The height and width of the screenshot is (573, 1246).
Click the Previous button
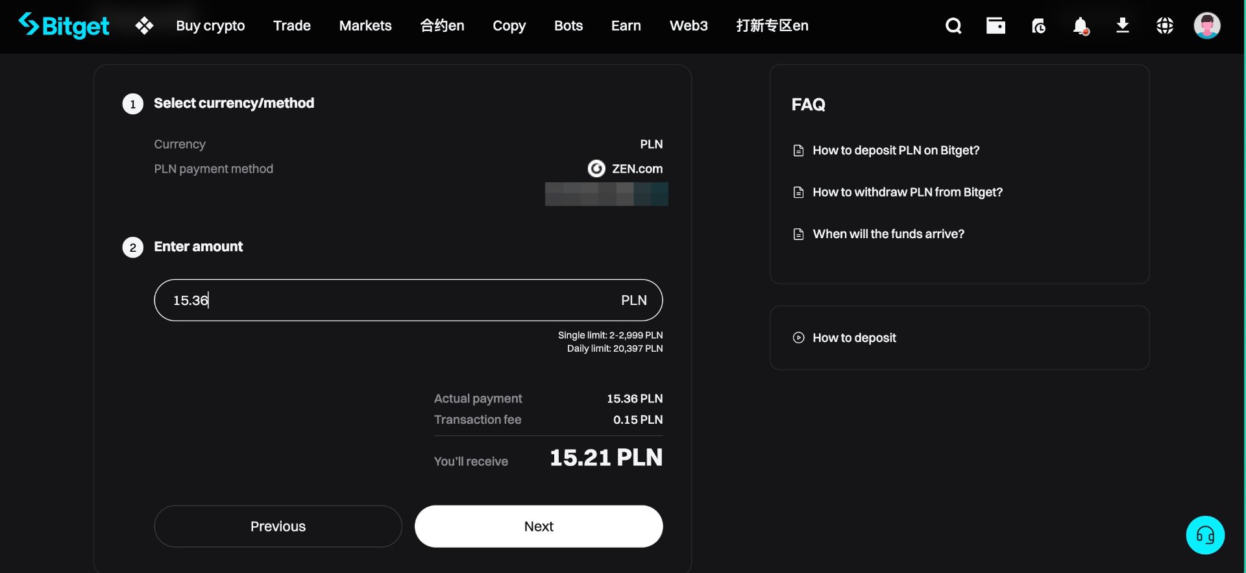[x=278, y=526]
